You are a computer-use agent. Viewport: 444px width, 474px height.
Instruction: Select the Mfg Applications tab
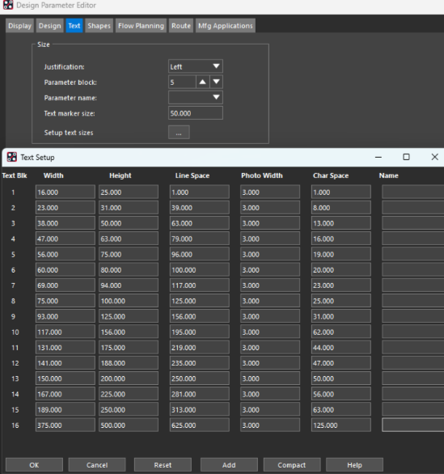point(225,26)
